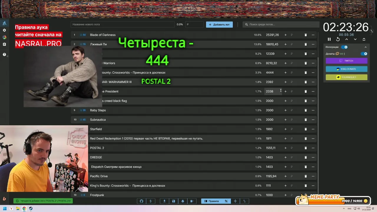
Task: Open Steam from the taskbar
Action: point(31,209)
